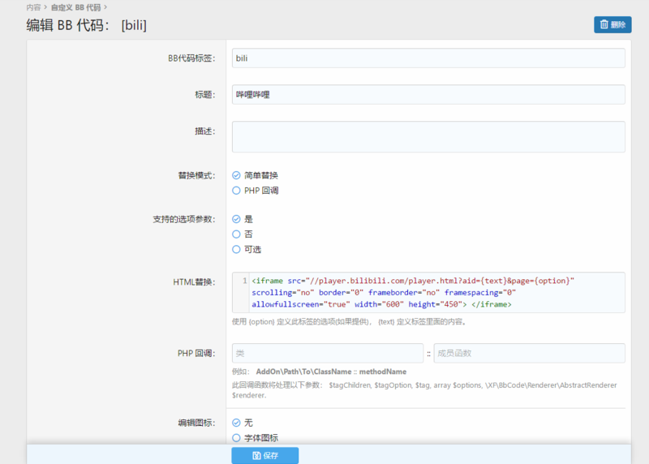Click the empty 描述 text area
This screenshot has height=464, width=649.
pos(428,136)
